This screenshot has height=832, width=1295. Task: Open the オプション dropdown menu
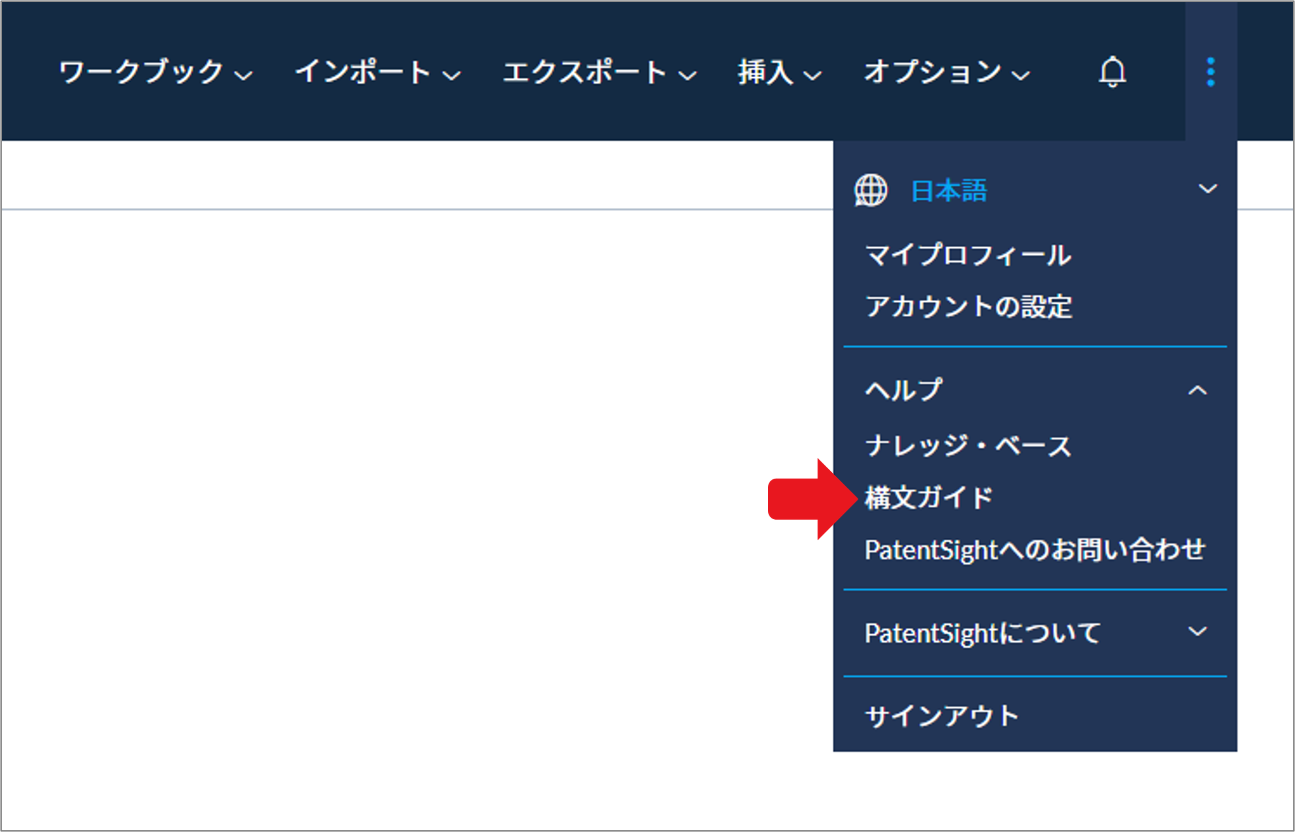click(946, 72)
